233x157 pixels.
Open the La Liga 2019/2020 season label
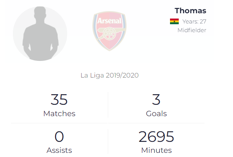point(110,75)
